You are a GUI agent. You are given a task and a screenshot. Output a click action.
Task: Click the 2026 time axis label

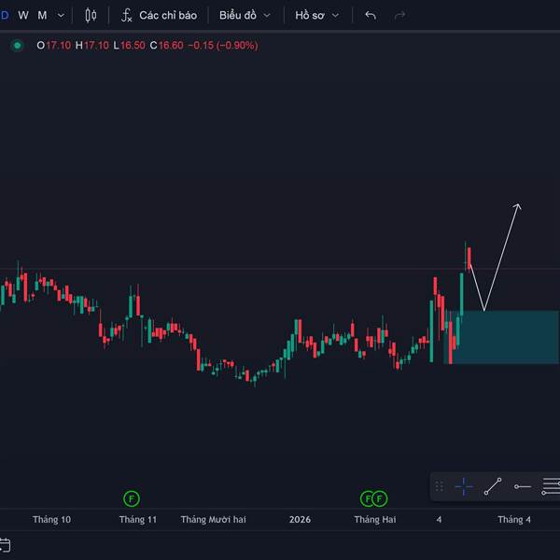300,519
